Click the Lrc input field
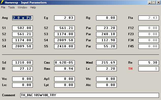Viewport: 161px width, 100px height. click(22, 85)
